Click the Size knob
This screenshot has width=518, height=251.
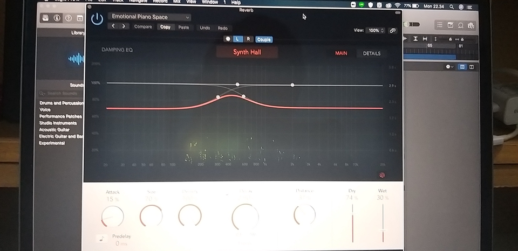pos(151,215)
